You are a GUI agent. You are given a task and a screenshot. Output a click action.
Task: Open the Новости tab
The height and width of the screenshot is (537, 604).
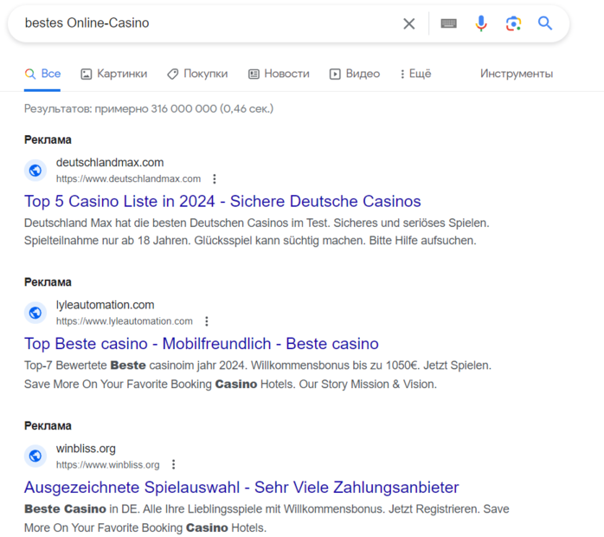point(279,74)
